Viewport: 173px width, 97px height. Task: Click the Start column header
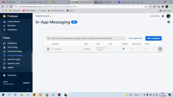98,44
